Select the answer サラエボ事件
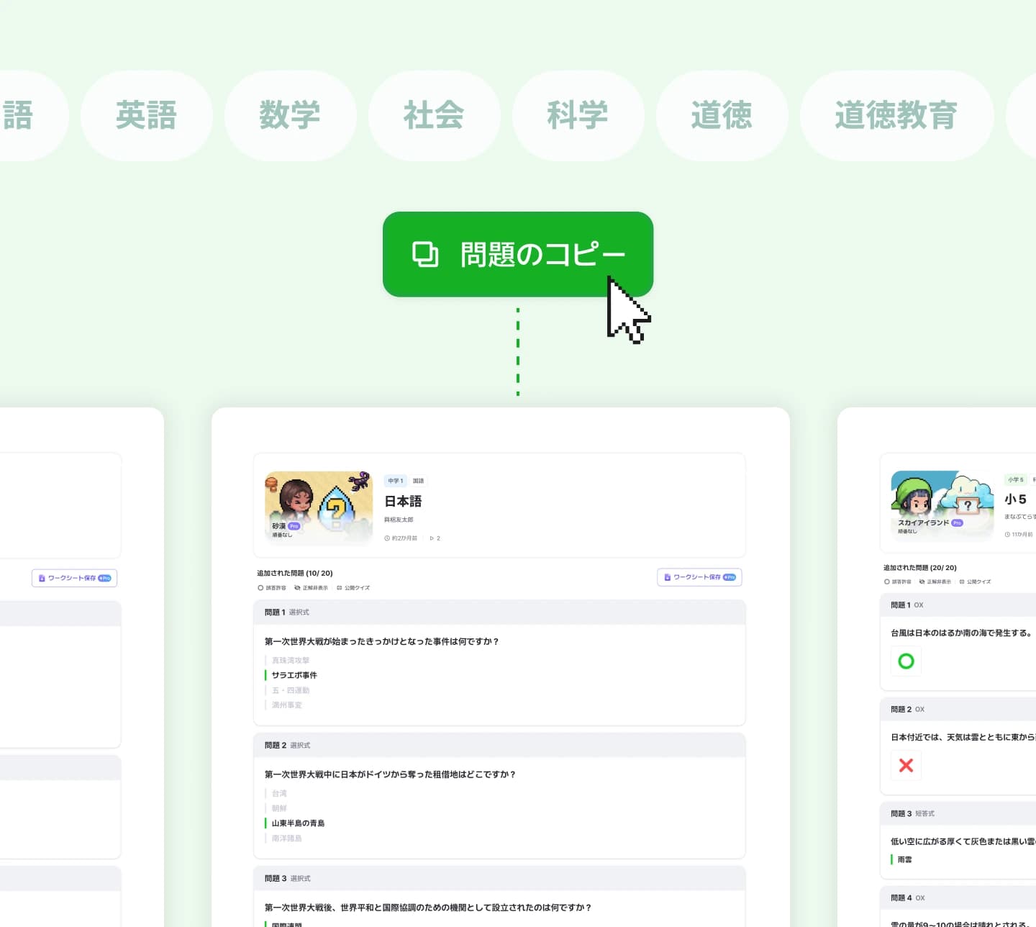Screen dimensions: 1036x927 293,675
